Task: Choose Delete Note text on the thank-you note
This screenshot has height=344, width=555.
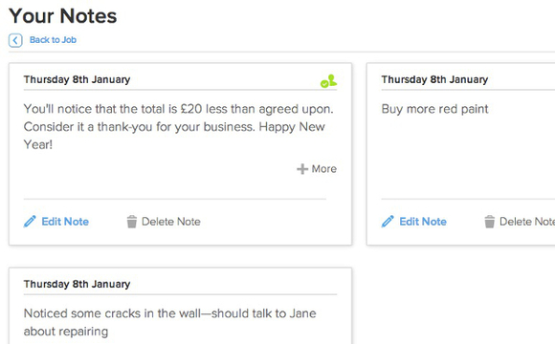Action: tap(171, 222)
